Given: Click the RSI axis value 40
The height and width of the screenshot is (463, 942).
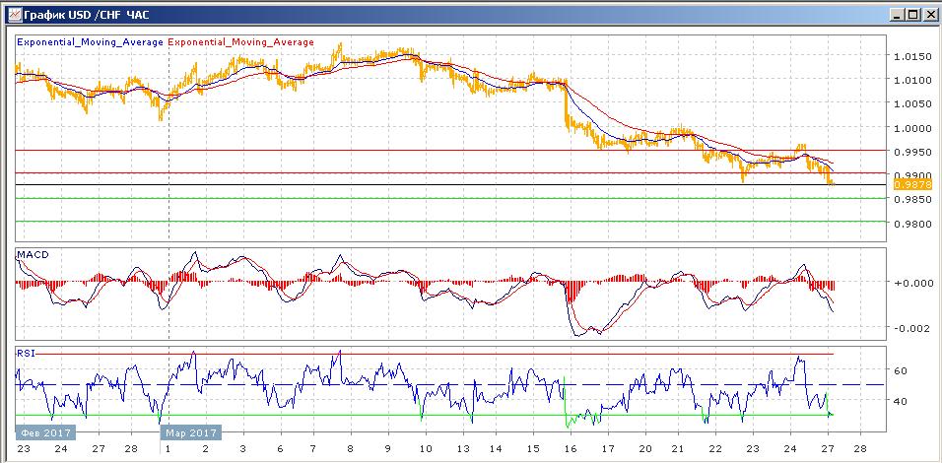Looking at the screenshot, I should tap(901, 401).
